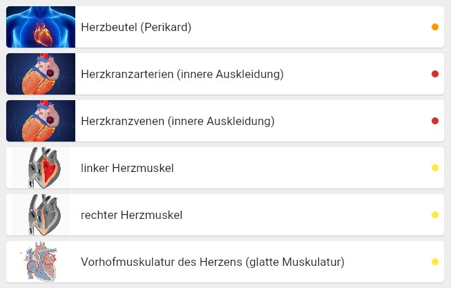
Task: Click the yellow dot beside Vorhofmuskulatur des Herzens
Action: 435,262
